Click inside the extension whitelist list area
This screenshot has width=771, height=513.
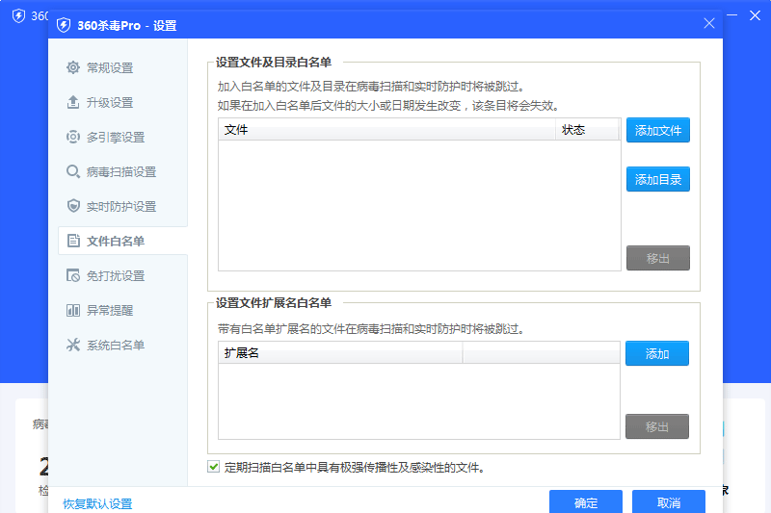[419, 401]
